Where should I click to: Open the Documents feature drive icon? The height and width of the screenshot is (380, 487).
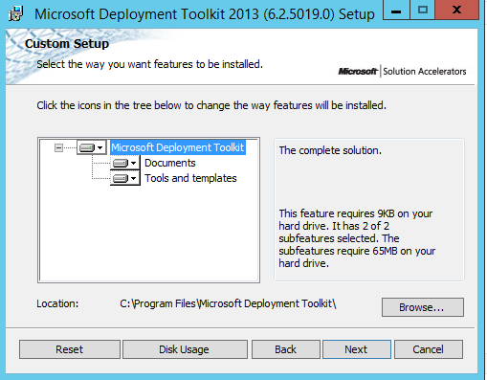121,163
